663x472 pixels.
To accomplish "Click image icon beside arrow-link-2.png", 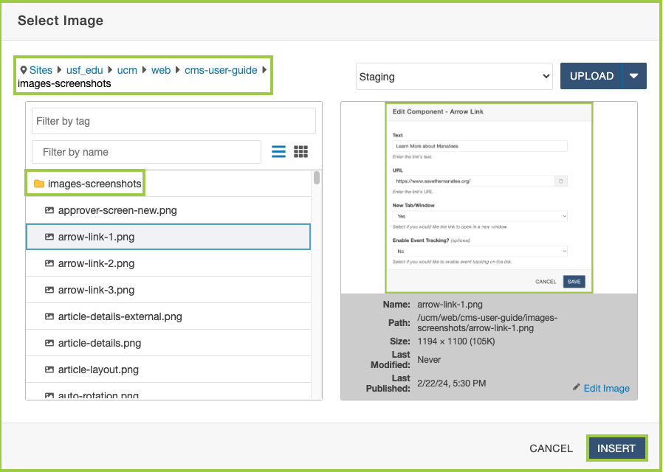I will tap(49, 263).
